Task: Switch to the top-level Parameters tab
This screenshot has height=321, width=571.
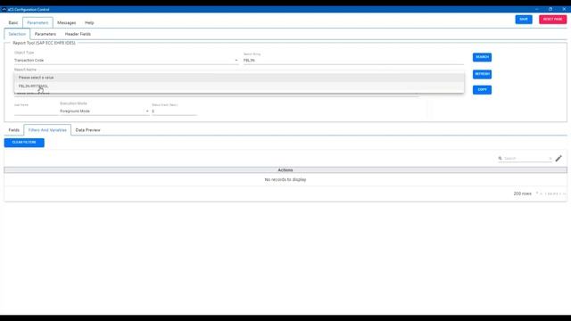Action: (37, 22)
